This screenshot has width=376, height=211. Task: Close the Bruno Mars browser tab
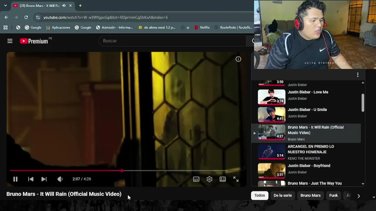(x=71, y=6)
